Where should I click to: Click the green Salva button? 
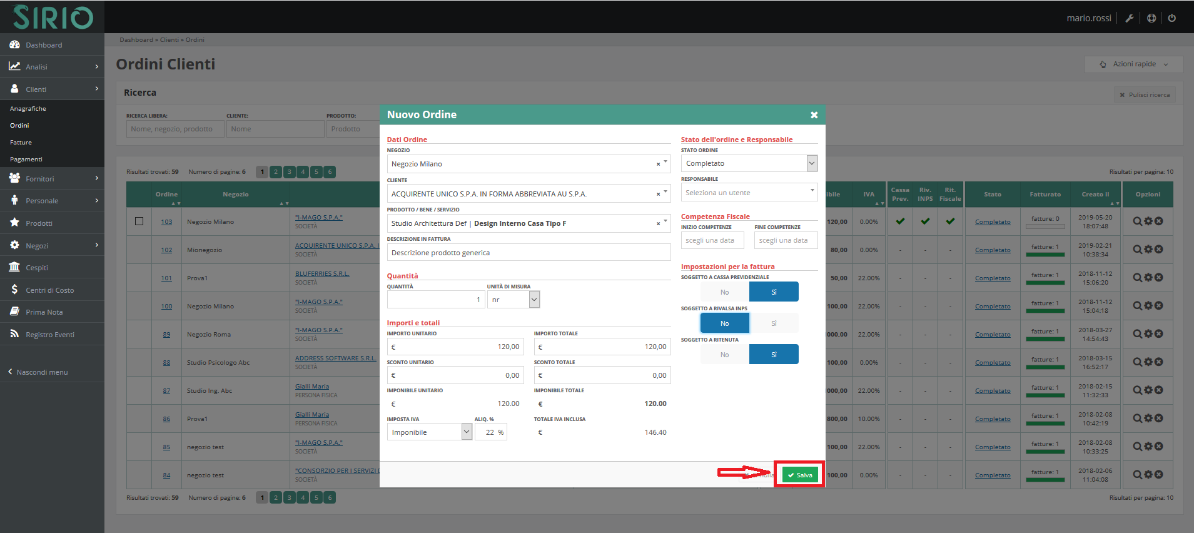click(799, 475)
